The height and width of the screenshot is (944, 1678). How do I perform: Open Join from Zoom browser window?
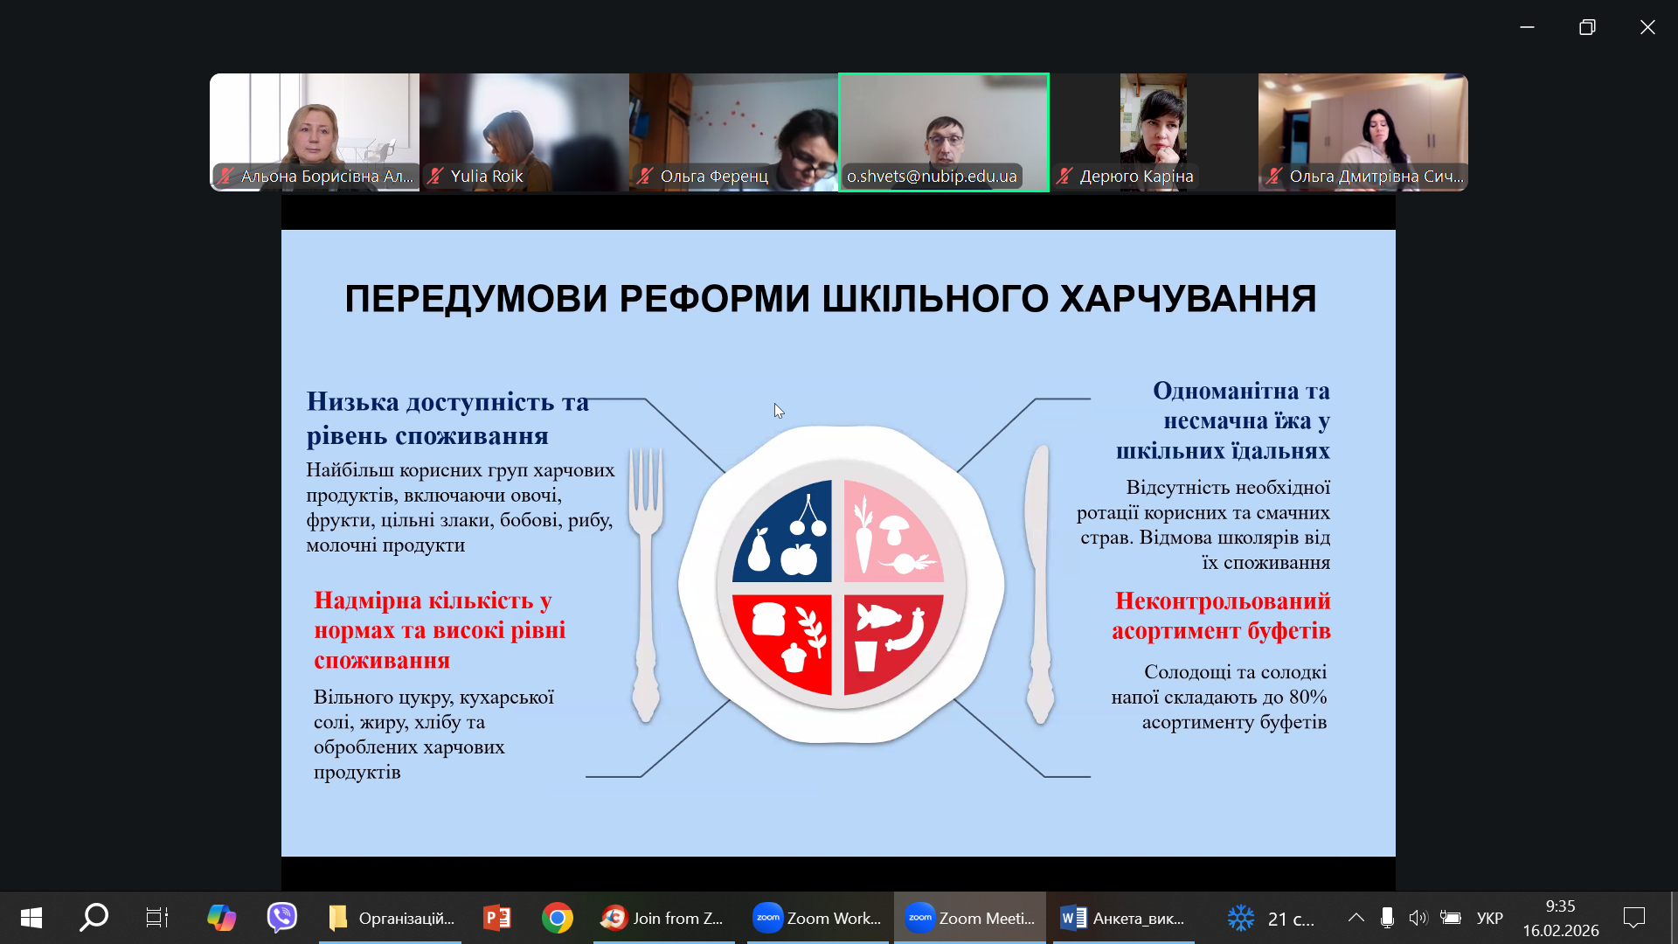tap(662, 918)
